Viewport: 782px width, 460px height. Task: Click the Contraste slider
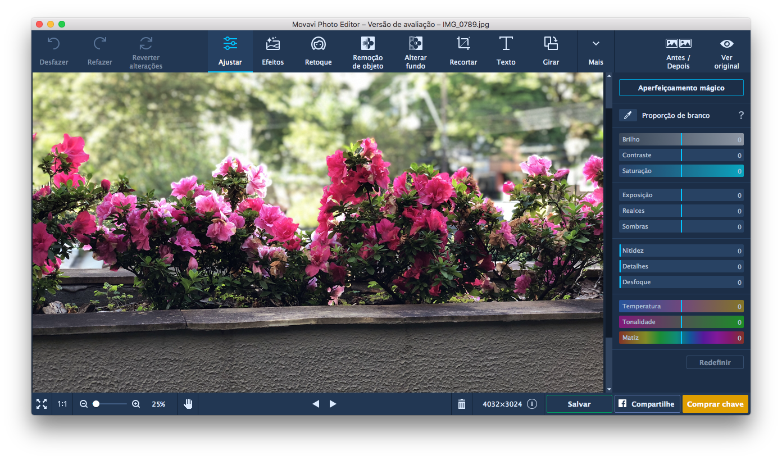click(681, 155)
